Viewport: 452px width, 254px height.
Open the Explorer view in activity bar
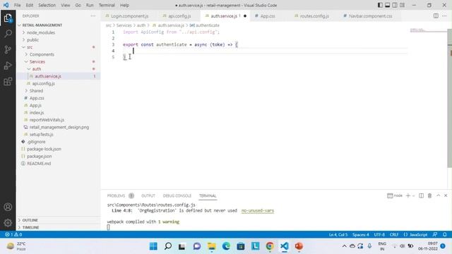click(x=8, y=18)
